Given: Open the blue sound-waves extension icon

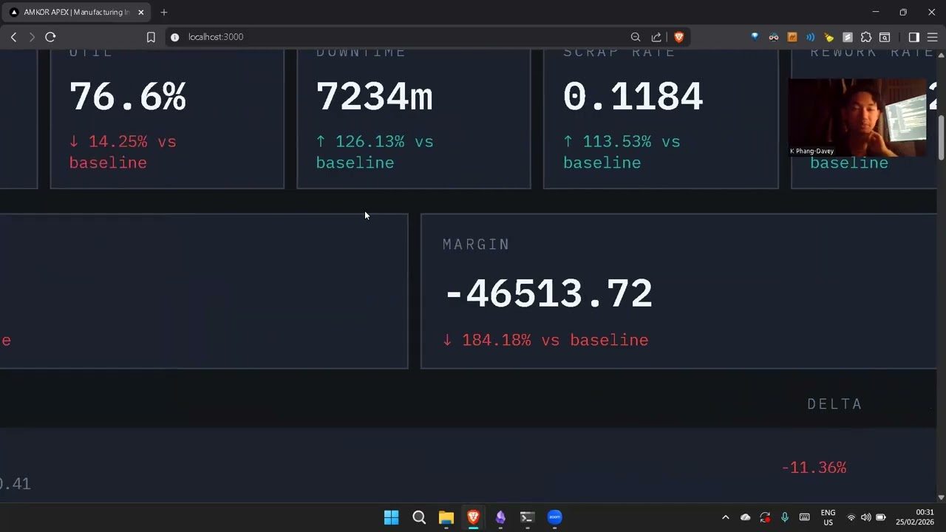Looking at the screenshot, I should pyautogui.click(x=811, y=37).
